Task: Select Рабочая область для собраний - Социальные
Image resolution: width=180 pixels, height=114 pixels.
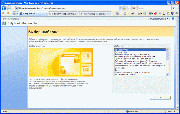Action: coord(140,63)
